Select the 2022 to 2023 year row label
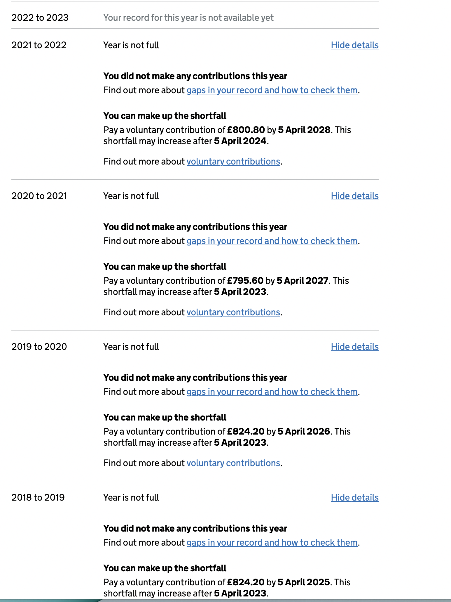Image resolution: width=451 pixels, height=602 pixels. [40, 18]
